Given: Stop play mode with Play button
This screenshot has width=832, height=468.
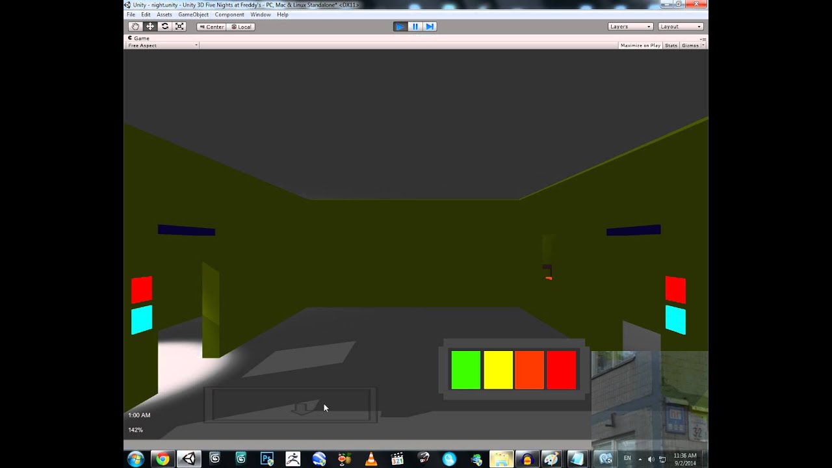Looking at the screenshot, I should (x=400, y=27).
